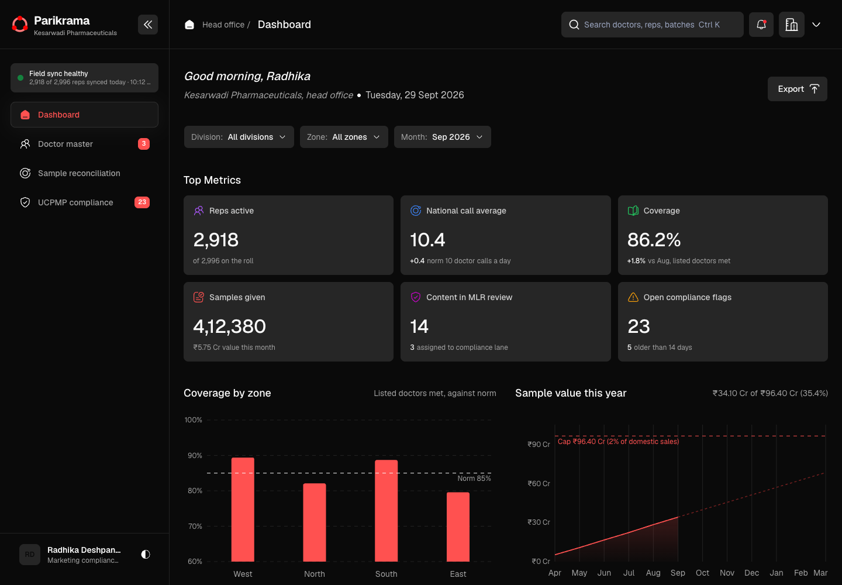
Task: Open the Dashboard menu item
Action: coord(84,115)
